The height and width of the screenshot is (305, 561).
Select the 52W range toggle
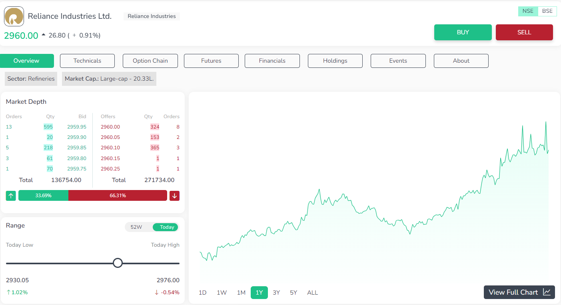coord(136,227)
